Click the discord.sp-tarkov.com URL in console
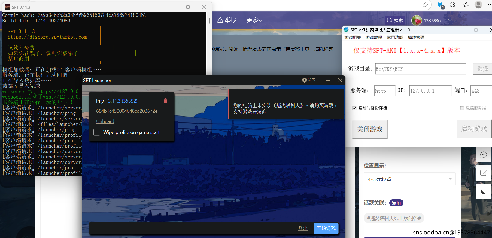 47,37
